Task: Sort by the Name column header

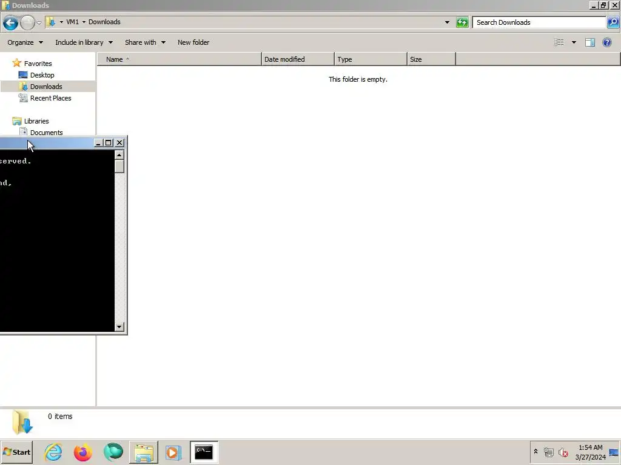Action: click(180, 59)
